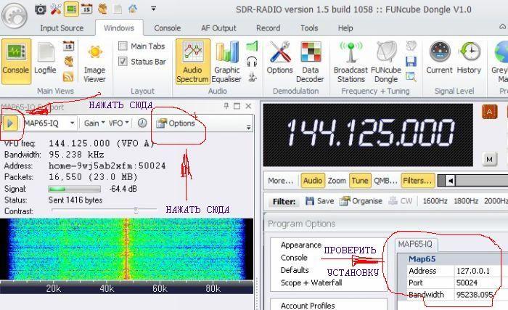The width and height of the screenshot is (508, 310).
Task: Select the Windows ribbon tab
Action: [x=119, y=28]
